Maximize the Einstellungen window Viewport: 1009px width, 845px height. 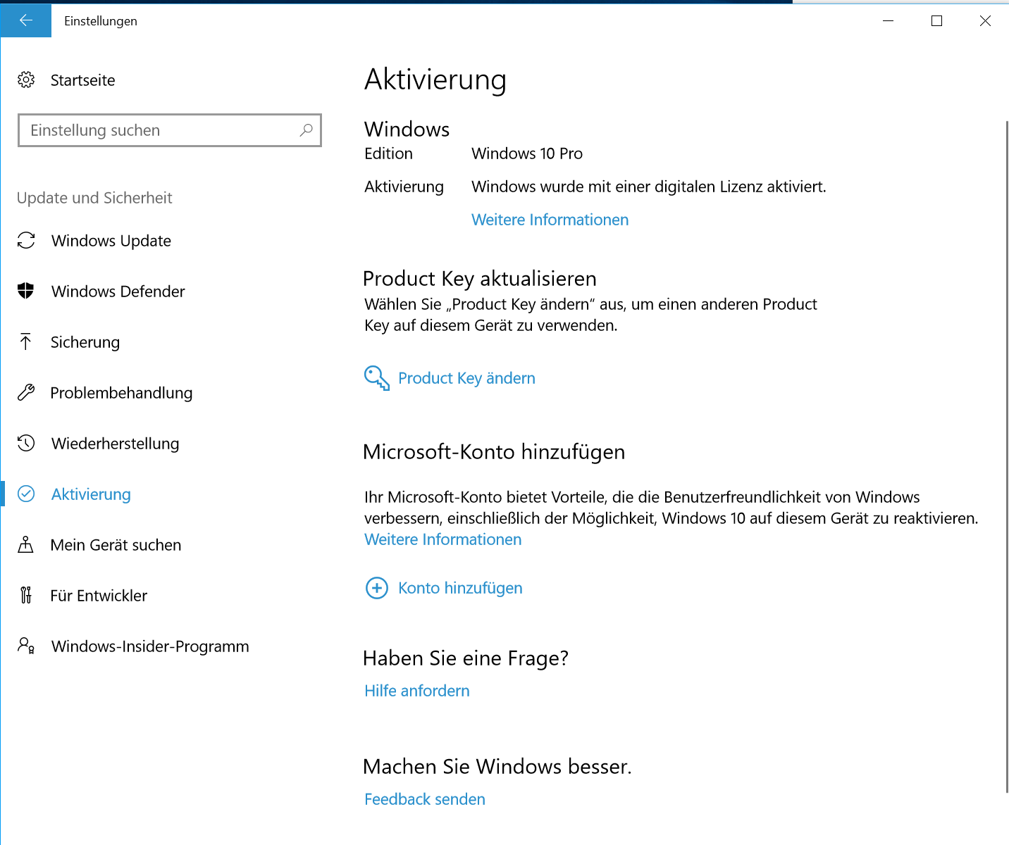937,21
